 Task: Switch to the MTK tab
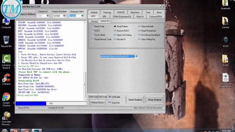[x=93, y=16]
